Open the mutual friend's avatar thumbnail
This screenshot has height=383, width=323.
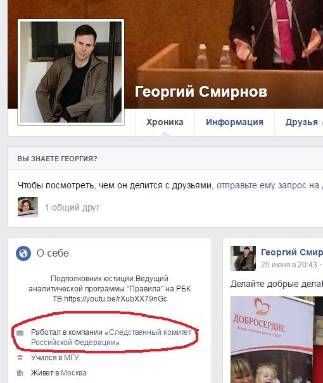click(28, 207)
